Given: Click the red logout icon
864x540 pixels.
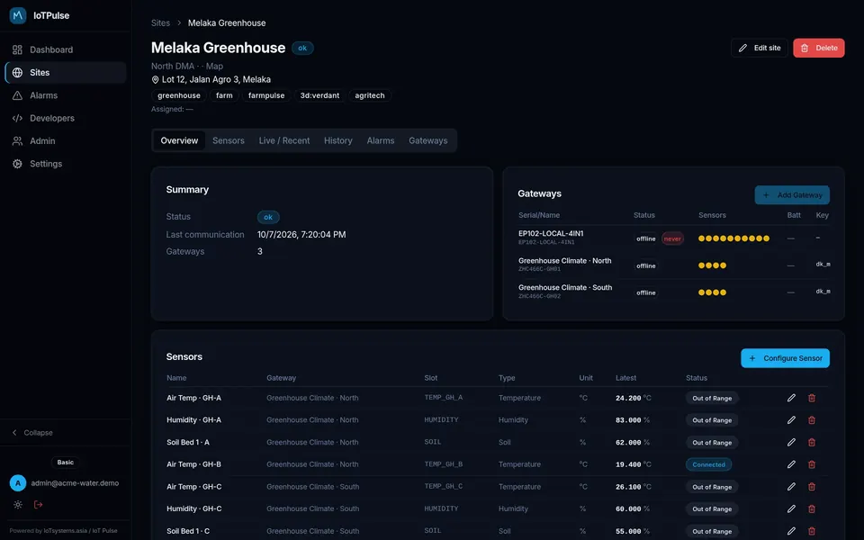Looking at the screenshot, I should (38, 504).
